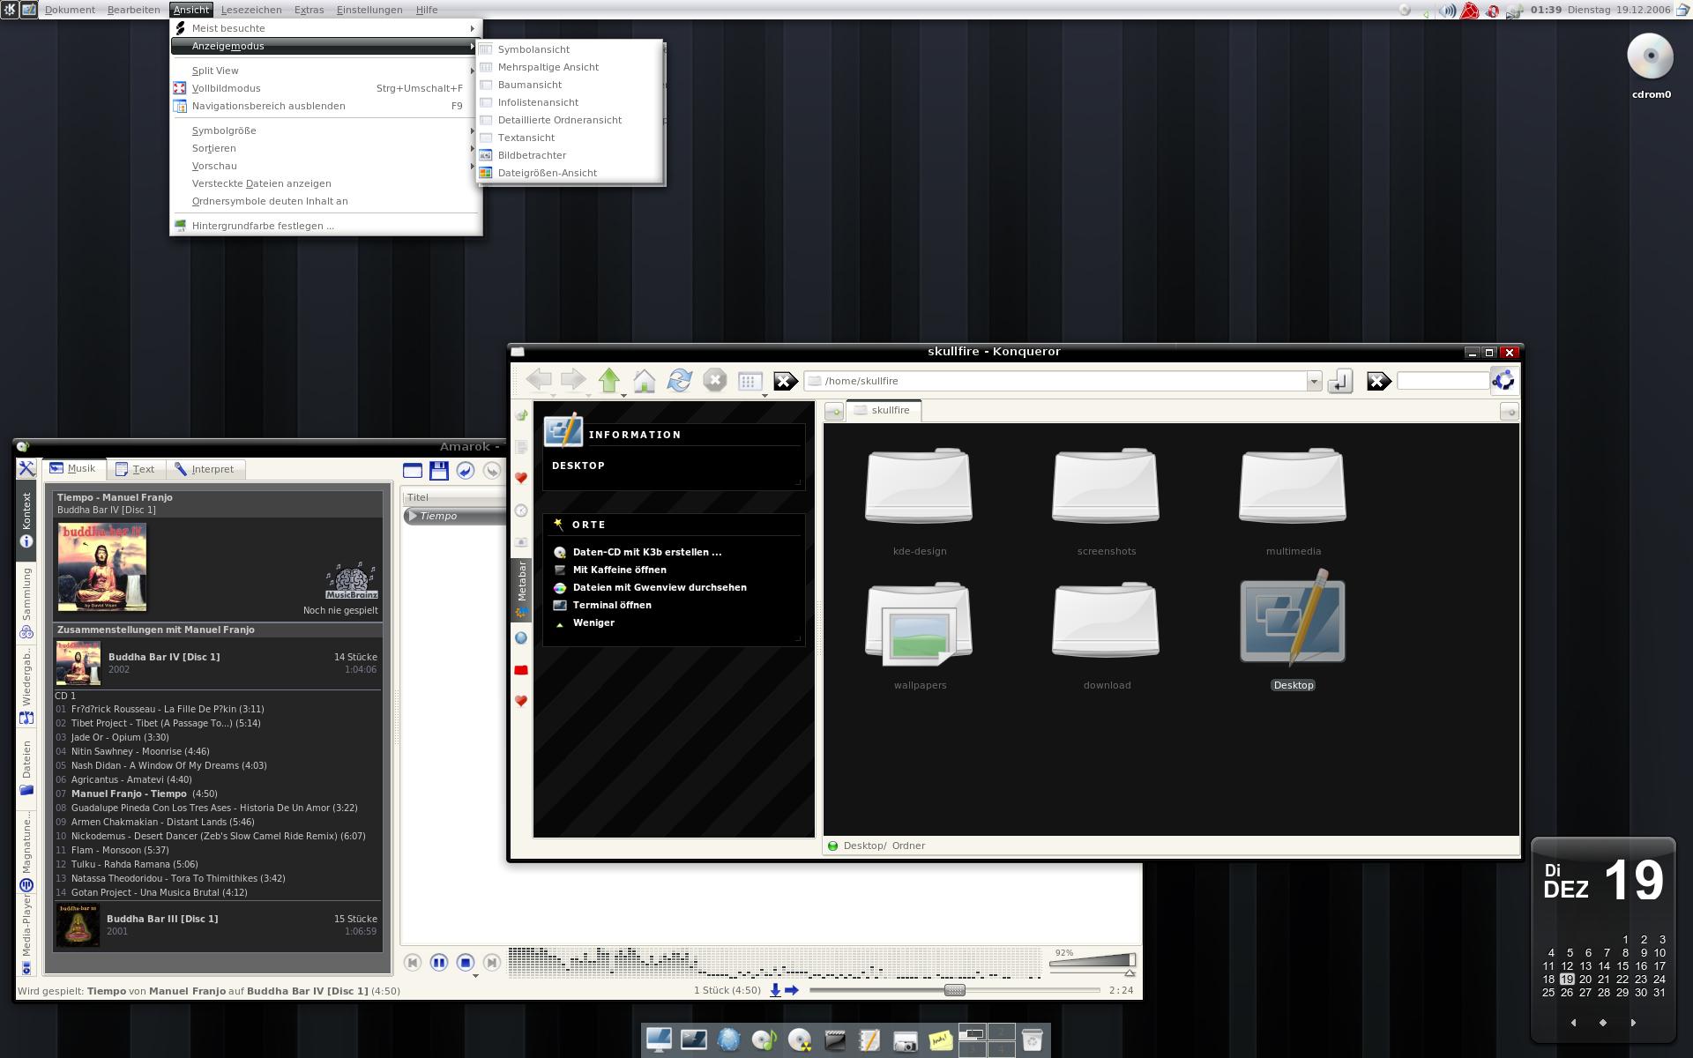Toggle random mode blue arrow in Amarok status bar
This screenshot has height=1058, width=1693.
(x=792, y=990)
